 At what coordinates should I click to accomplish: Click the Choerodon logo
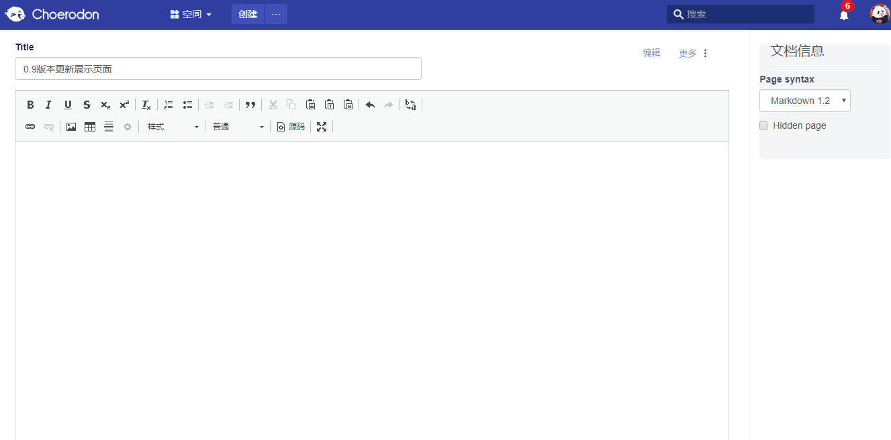pyautogui.click(x=52, y=14)
